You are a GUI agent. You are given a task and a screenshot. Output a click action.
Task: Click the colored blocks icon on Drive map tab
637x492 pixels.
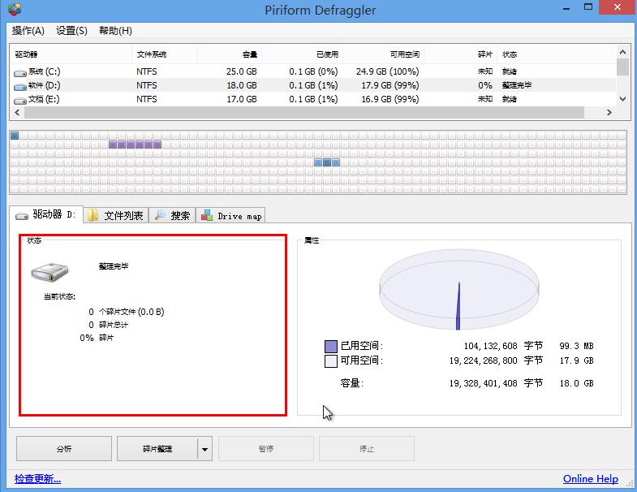(207, 215)
